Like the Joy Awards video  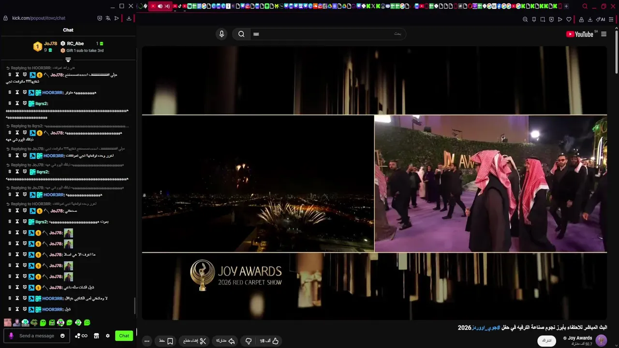(269, 341)
